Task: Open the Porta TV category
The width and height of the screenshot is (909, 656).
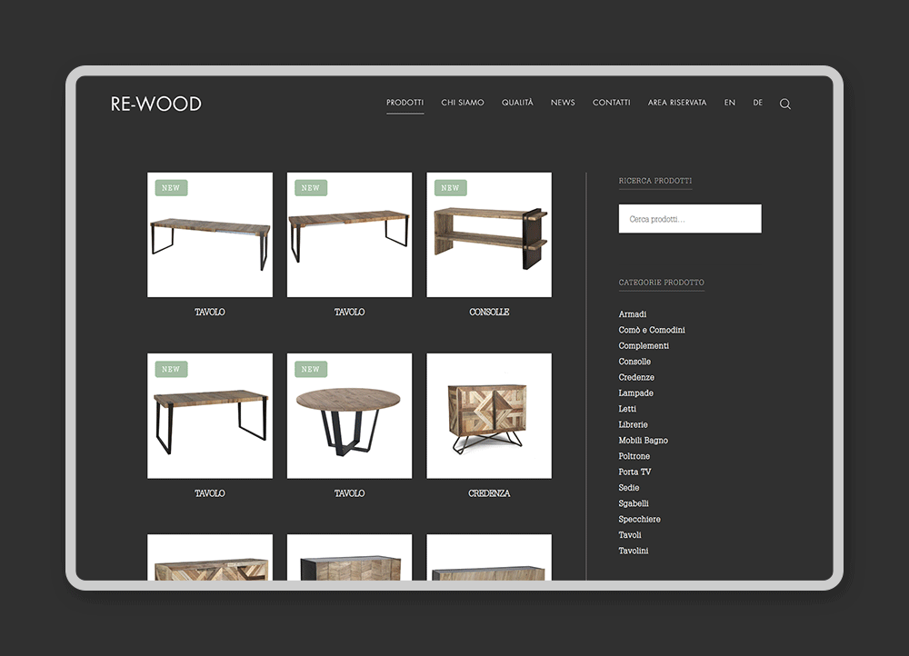Action: [634, 472]
